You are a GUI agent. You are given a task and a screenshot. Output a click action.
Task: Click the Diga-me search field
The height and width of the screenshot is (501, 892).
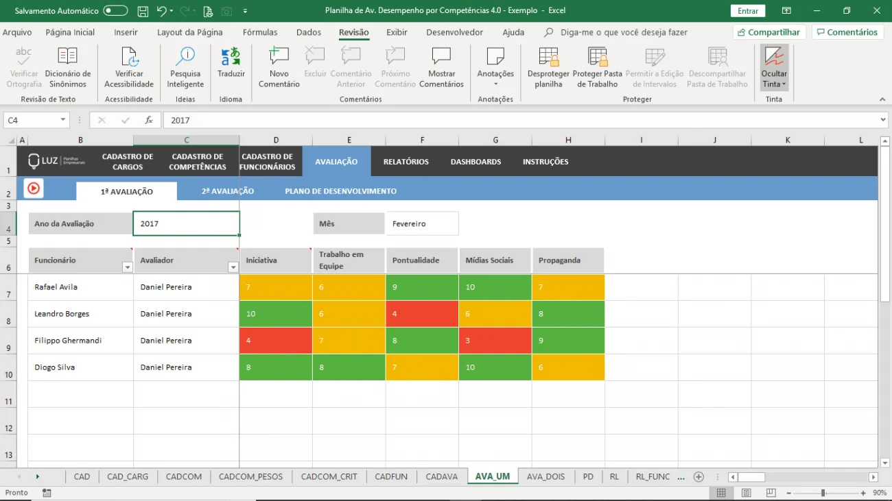[623, 32]
